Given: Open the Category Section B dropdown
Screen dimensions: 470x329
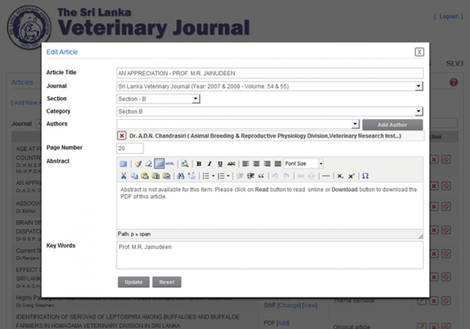Looking at the screenshot, I should (269, 111).
